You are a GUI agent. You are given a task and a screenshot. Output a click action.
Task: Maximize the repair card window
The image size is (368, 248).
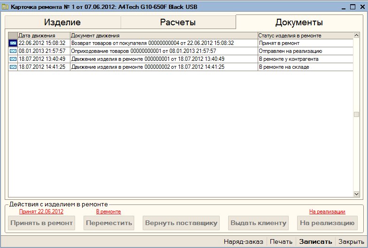352,7
